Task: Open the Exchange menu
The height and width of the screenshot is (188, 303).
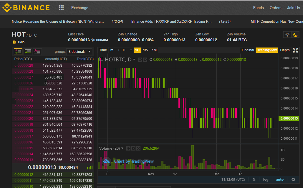Action: pyautogui.click(x=80, y=8)
